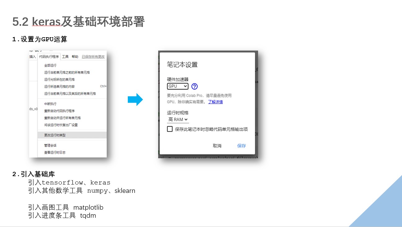Open the 插入 menu
The image size is (402, 227).
point(33,57)
